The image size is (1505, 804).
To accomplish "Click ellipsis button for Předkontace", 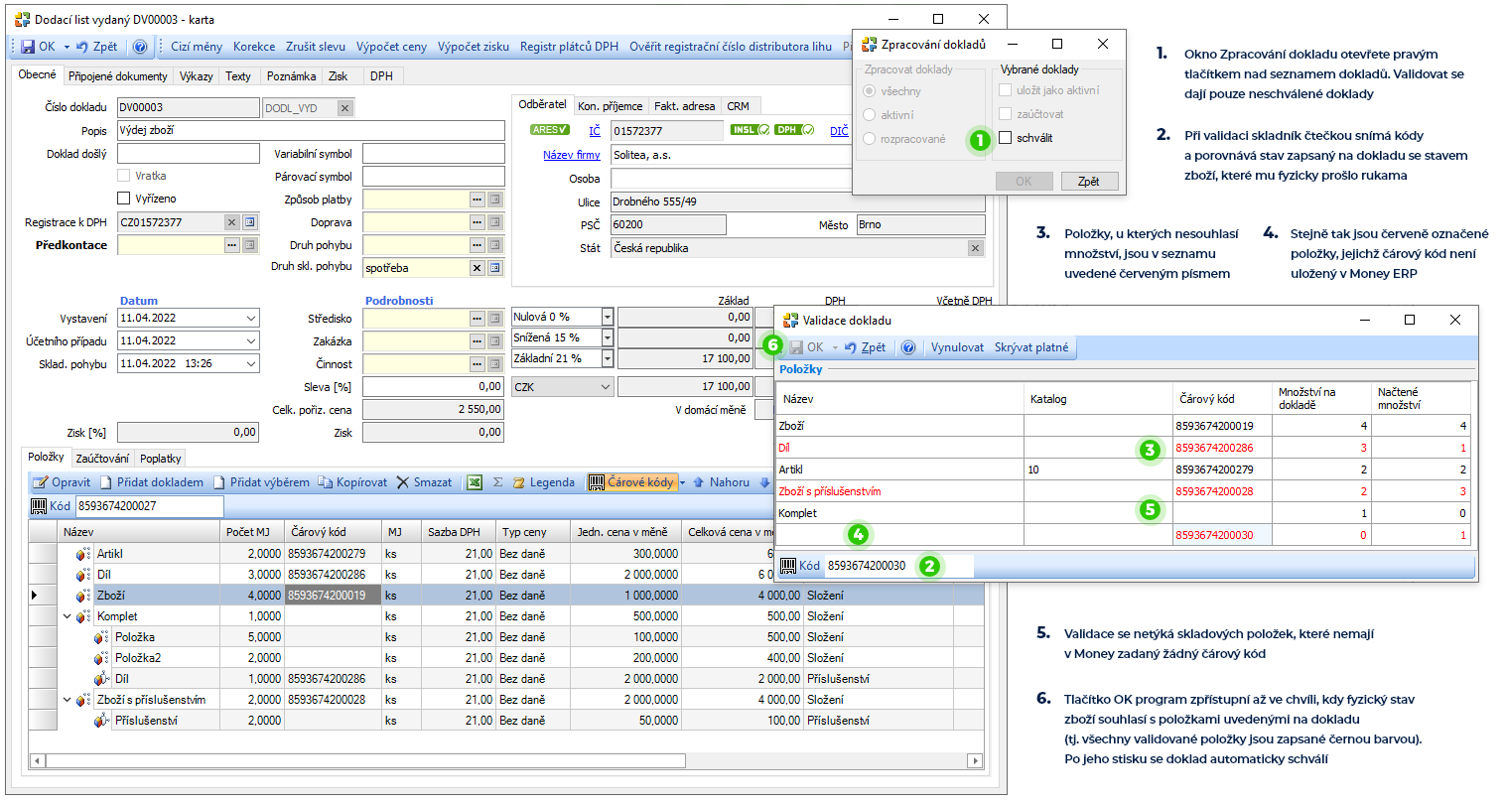I will (231, 245).
